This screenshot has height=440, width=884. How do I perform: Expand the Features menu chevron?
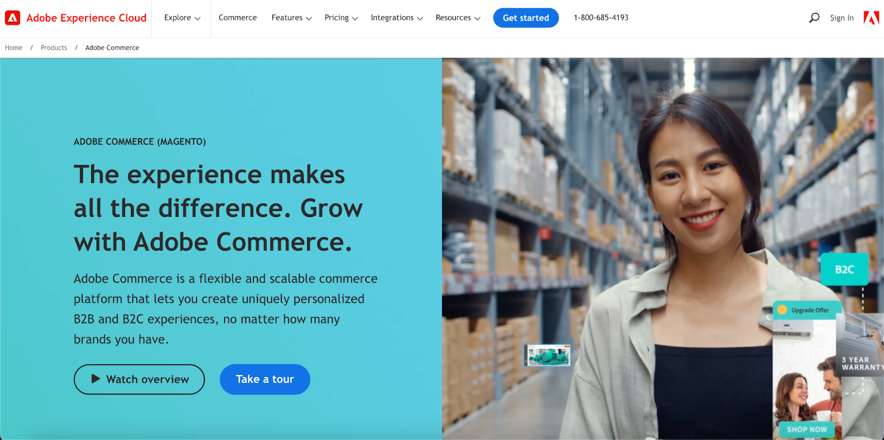pos(309,18)
